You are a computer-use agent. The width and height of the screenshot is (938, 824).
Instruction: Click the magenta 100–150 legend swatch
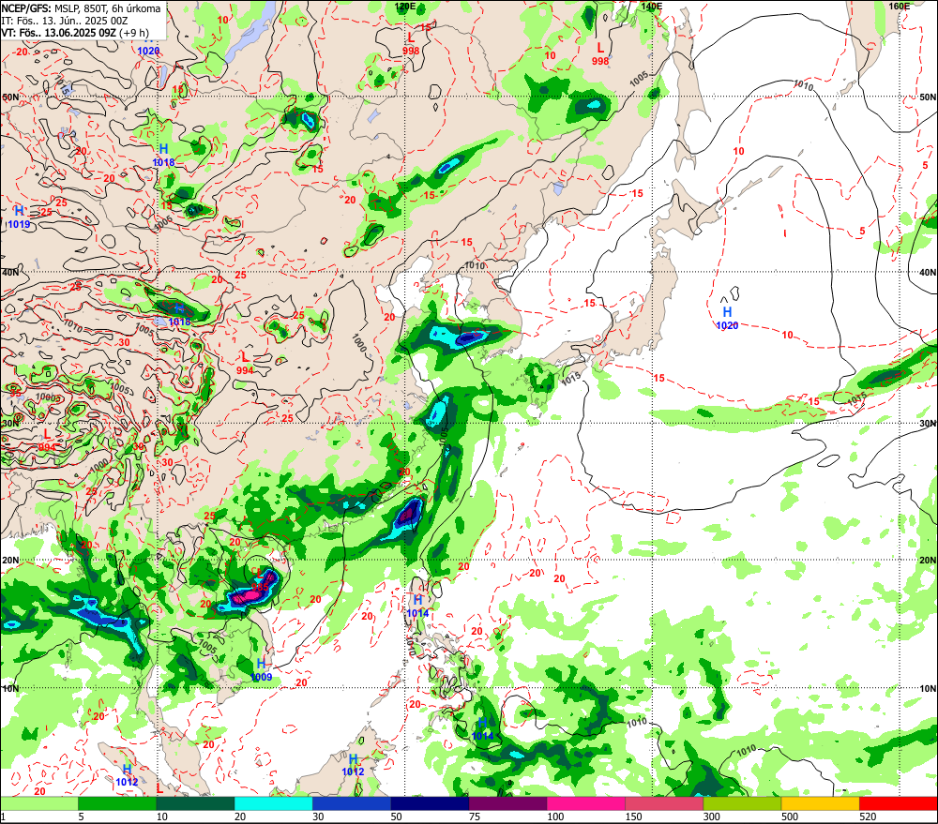pyautogui.click(x=586, y=803)
